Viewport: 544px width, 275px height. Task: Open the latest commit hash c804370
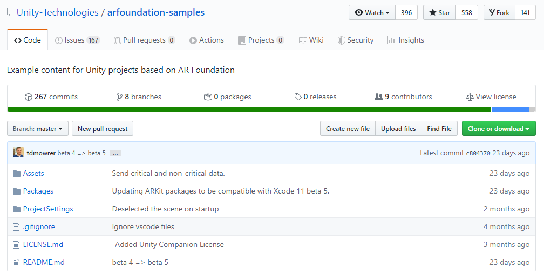pos(478,153)
